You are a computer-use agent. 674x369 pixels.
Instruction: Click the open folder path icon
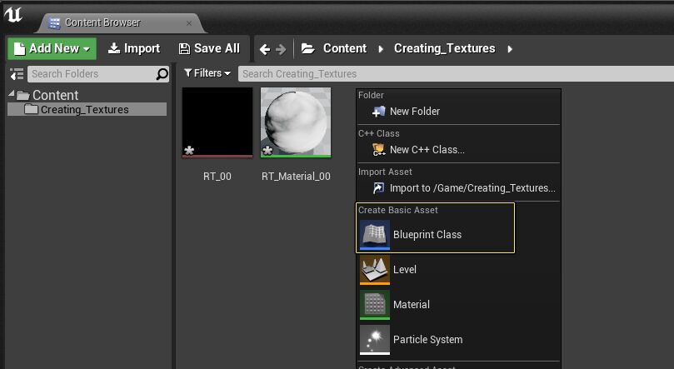click(307, 48)
